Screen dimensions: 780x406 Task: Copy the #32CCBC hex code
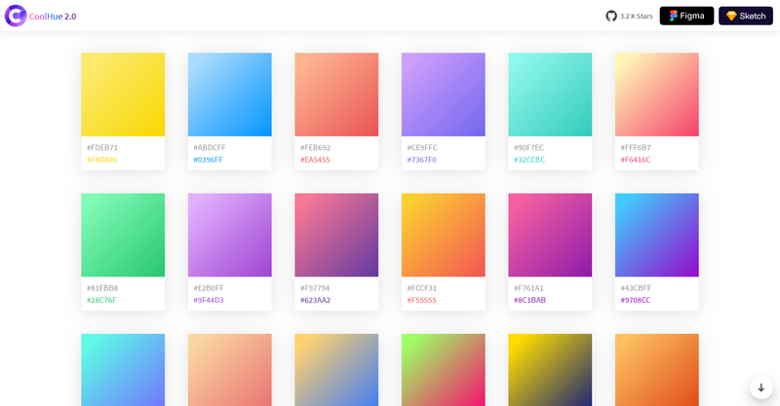click(x=529, y=160)
